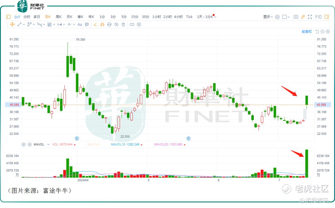This screenshot has height=208, width=335.
Task: Expand the polygon shape tool dropdown
Action: pyautogui.click(x=34, y=24)
